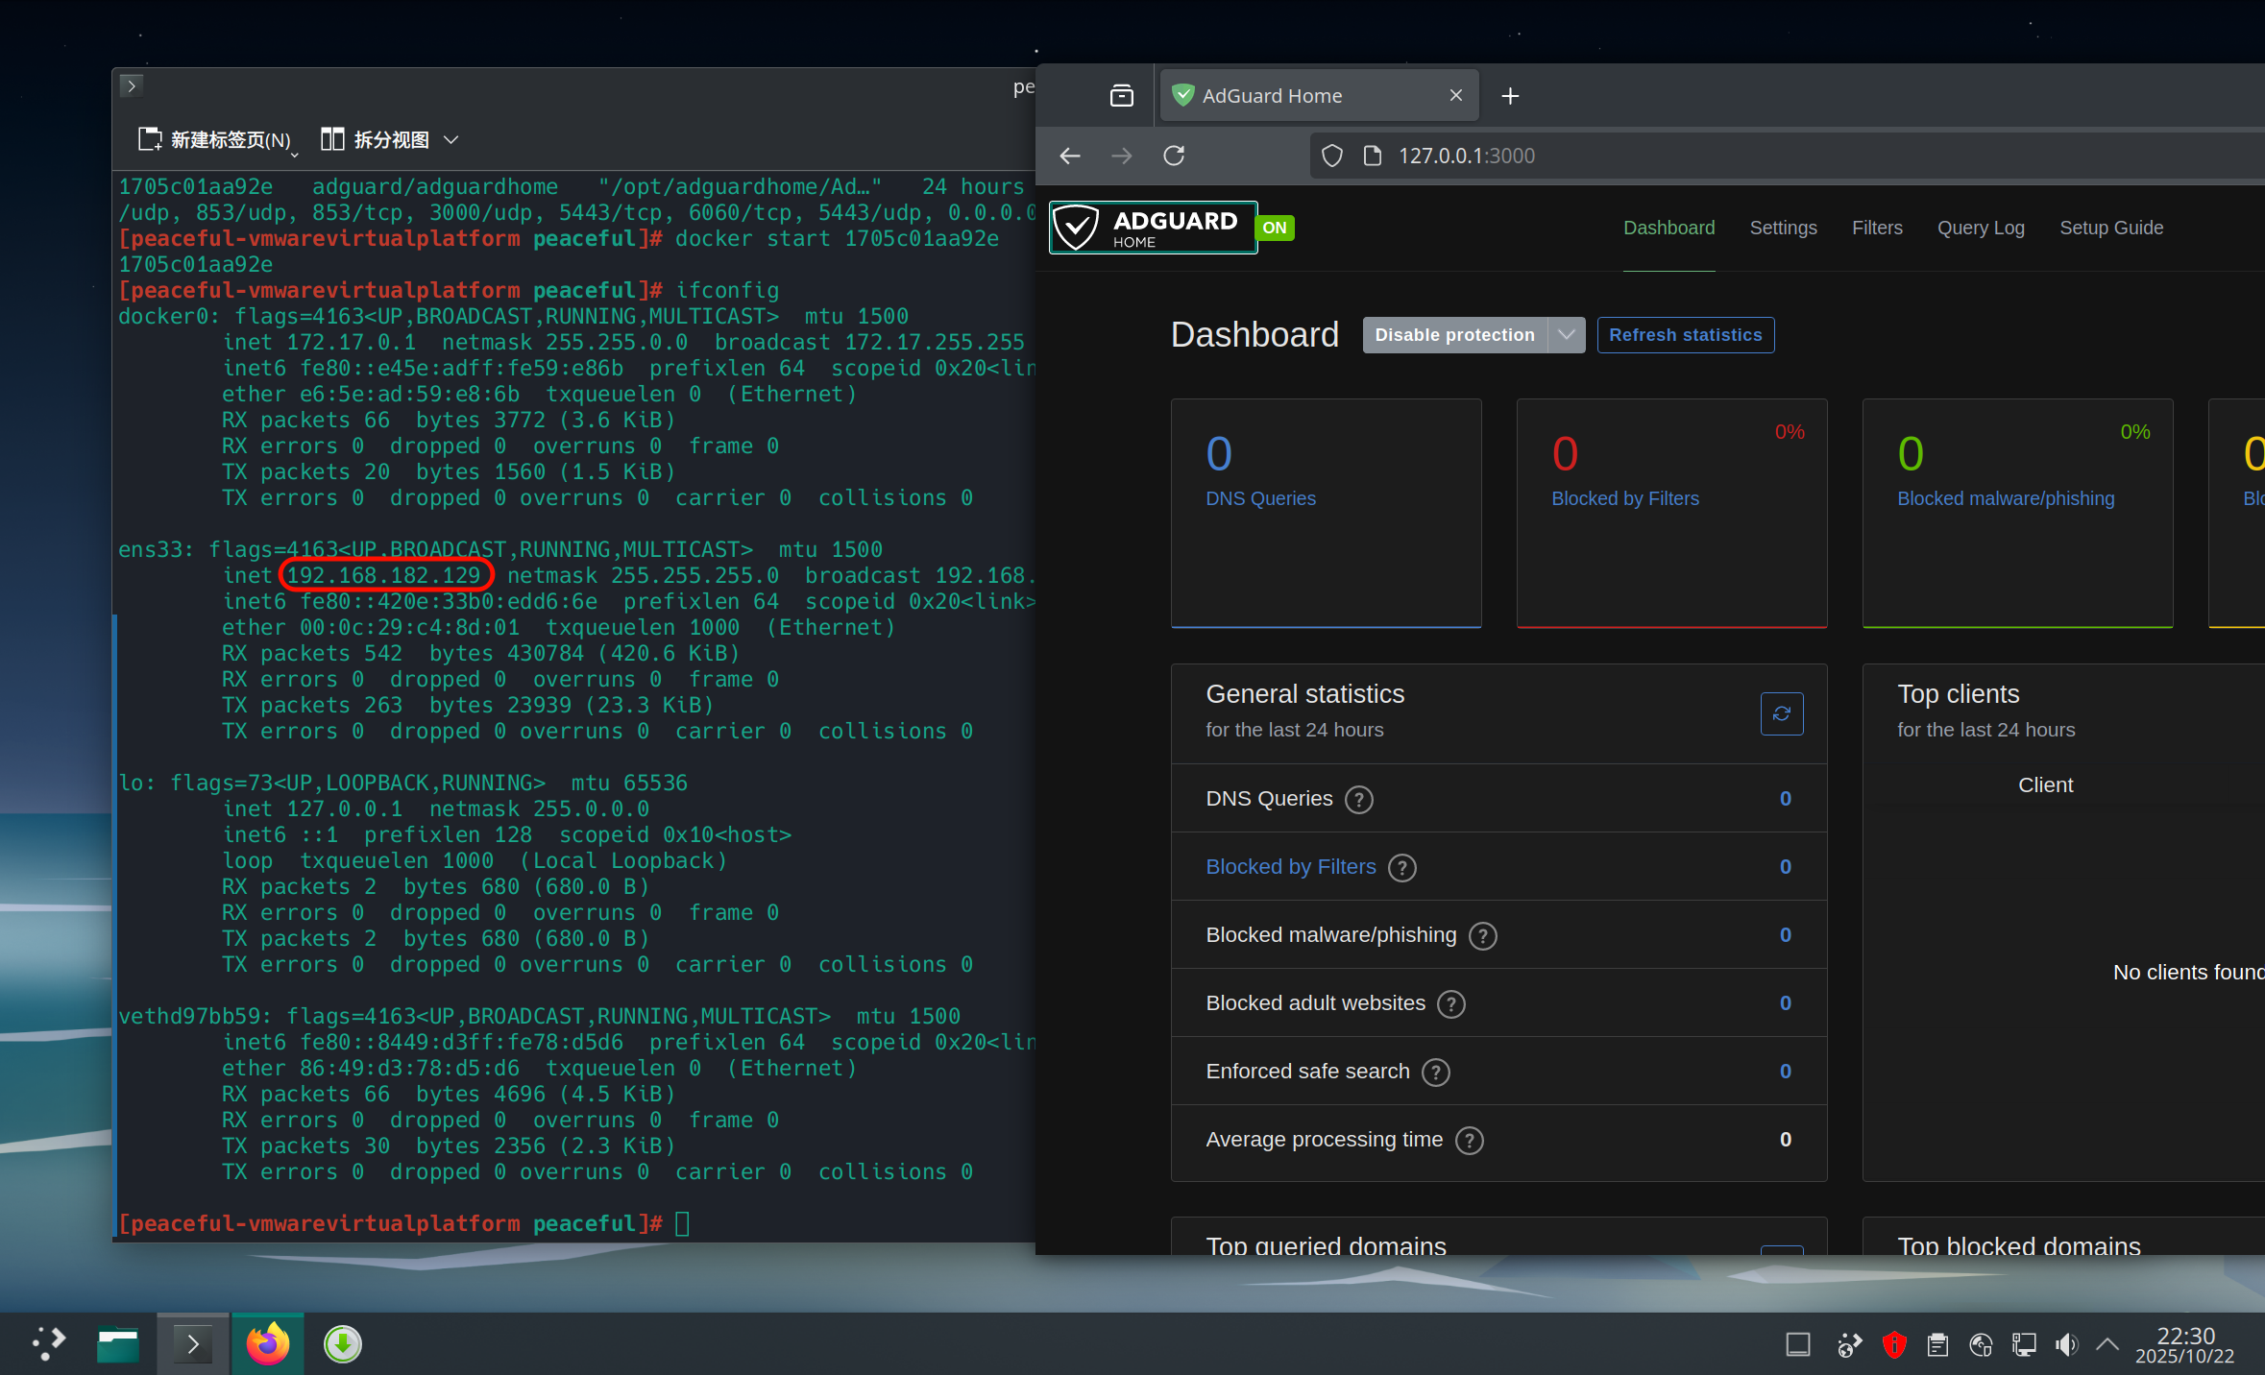Expand hidden system tray icons arrow
The height and width of the screenshot is (1375, 2265).
coord(2107,1344)
